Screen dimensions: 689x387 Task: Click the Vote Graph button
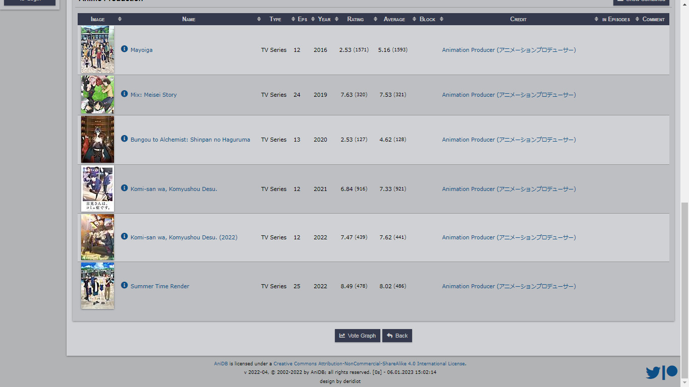pyautogui.click(x=357, y=336)
